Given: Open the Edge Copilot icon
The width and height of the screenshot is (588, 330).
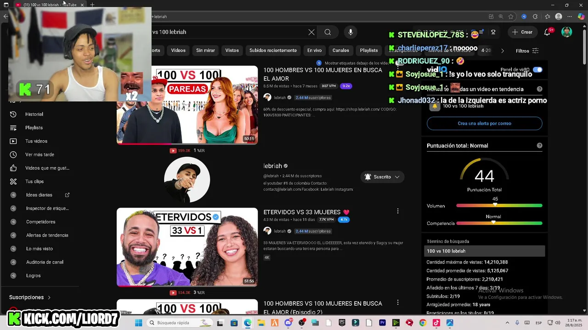Looking at the screenshot, I should pyautogui.click(x=581, y=16).
